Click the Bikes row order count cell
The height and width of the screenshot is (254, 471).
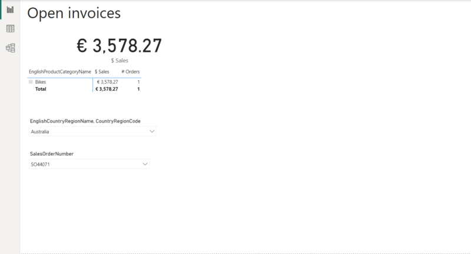(x=138, y=82)
